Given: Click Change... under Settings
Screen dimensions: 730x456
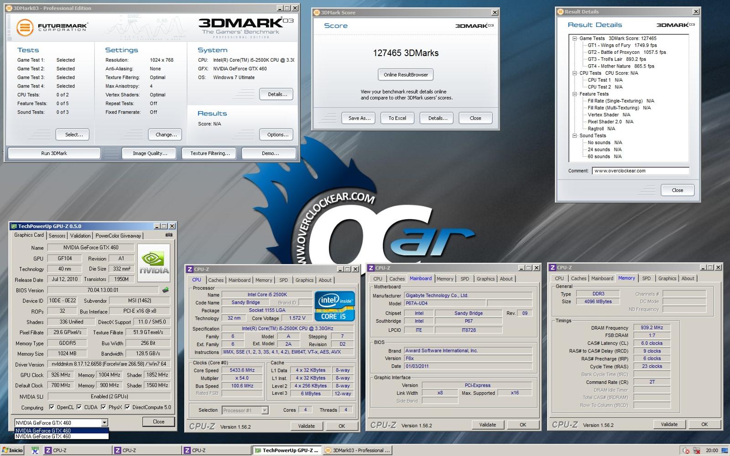Looking at the screenshot, I should pyautogui.click(x=166, y=135).
